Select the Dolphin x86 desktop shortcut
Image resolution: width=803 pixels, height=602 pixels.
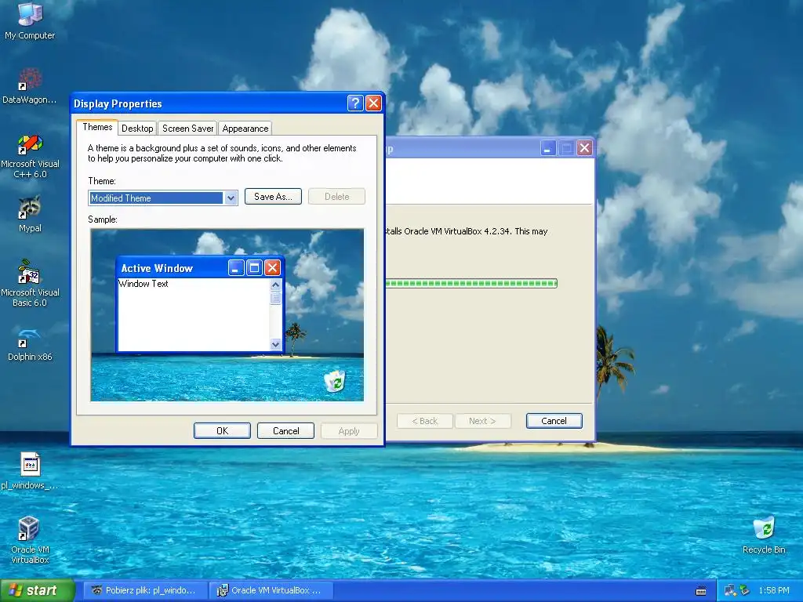coord(30,344)
